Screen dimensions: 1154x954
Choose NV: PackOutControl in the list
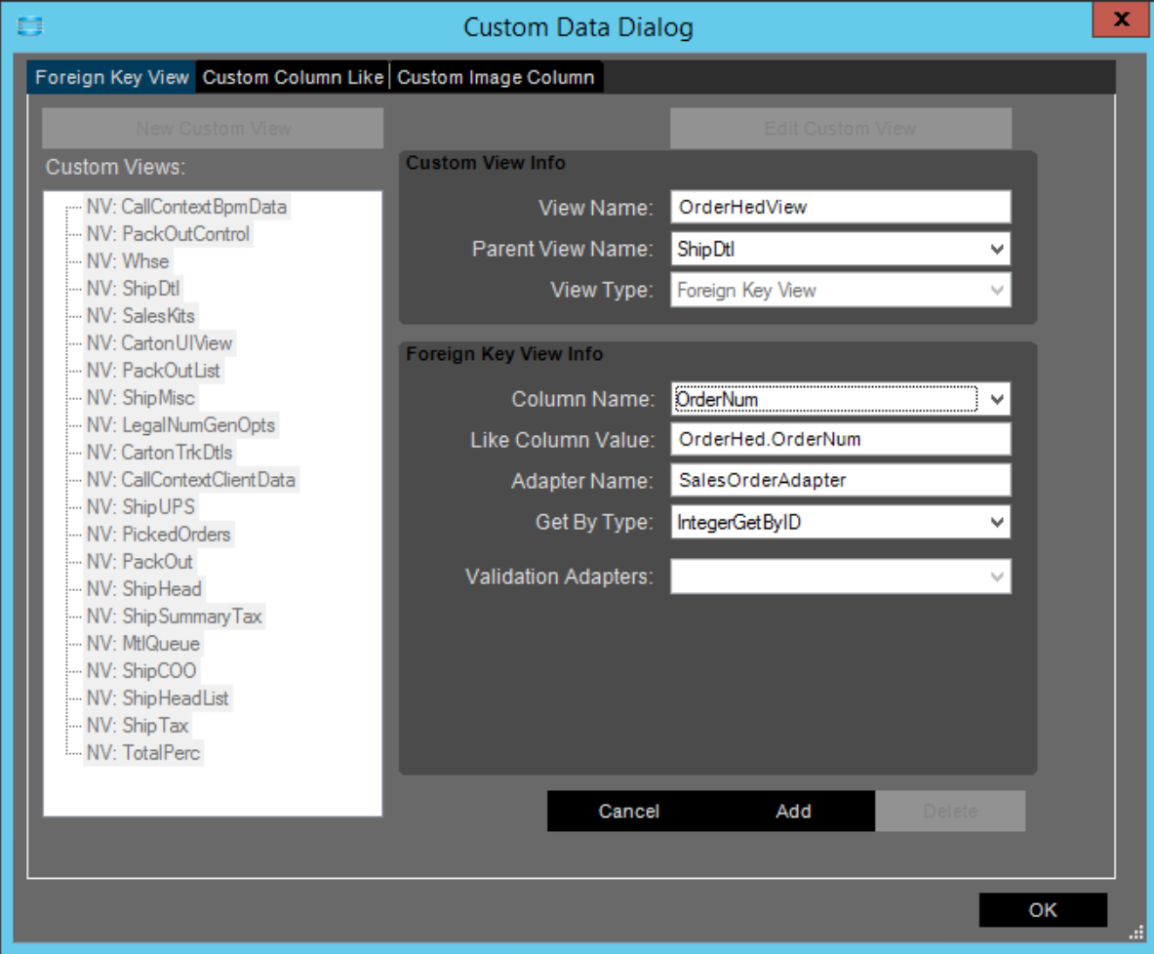[x=168, y=234]
